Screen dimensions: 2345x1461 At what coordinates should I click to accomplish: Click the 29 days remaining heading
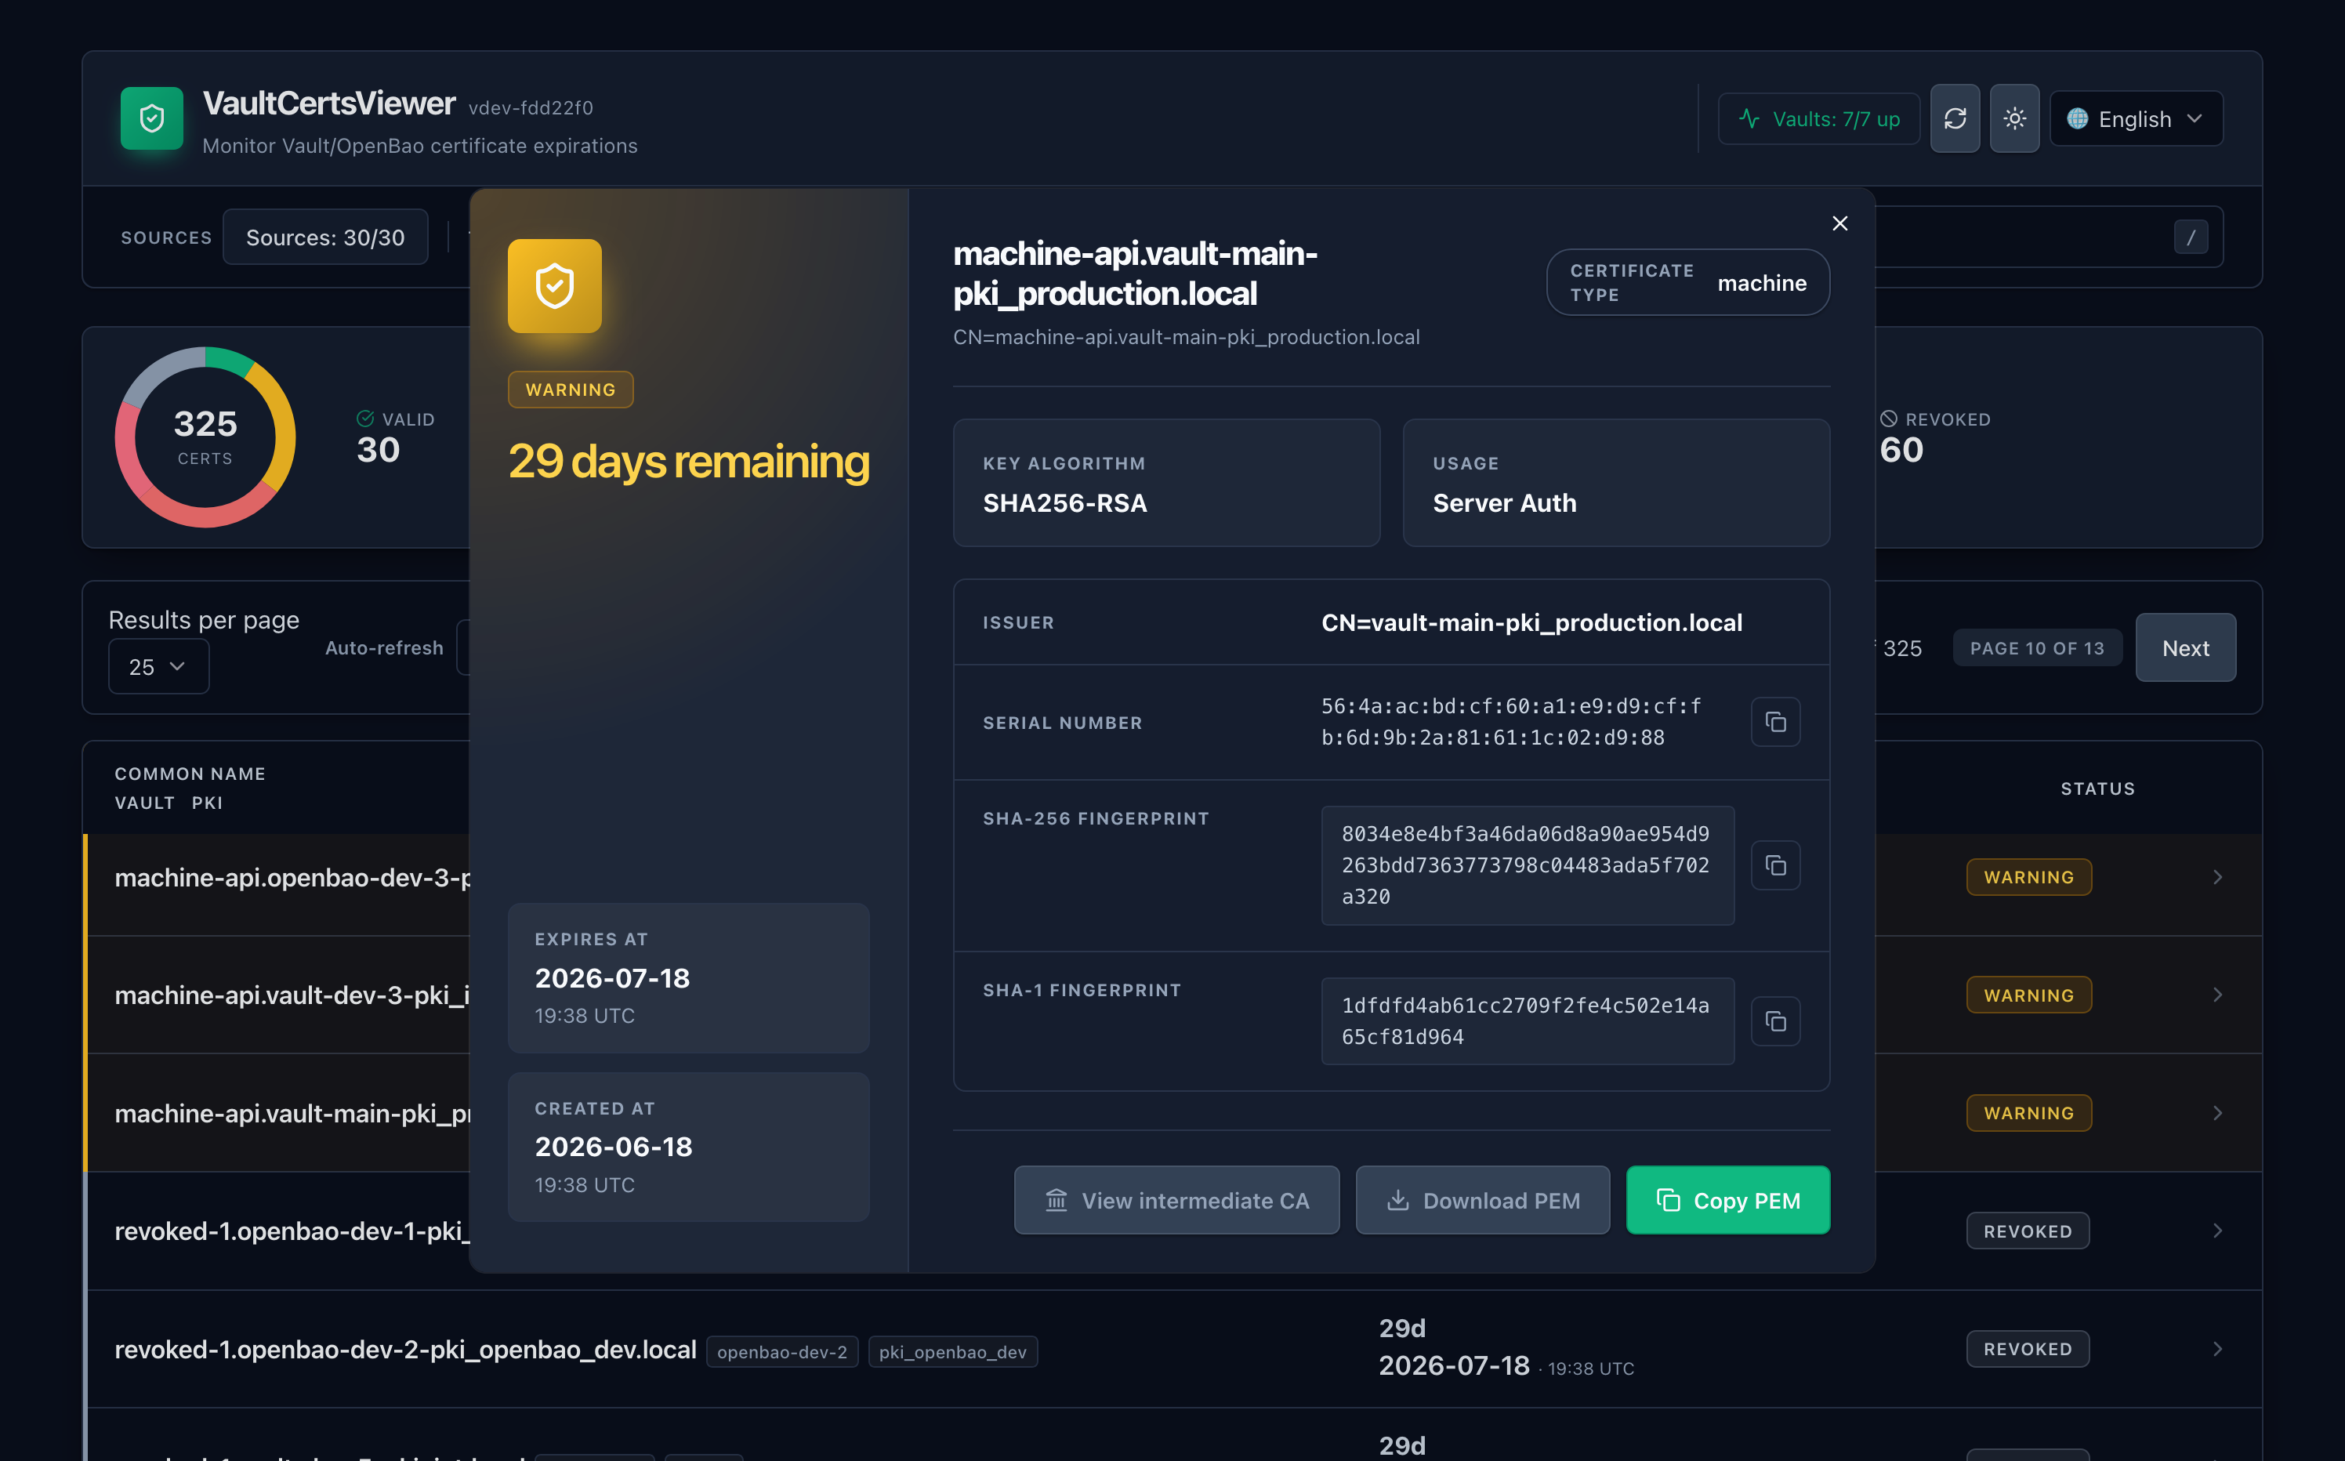688,461
